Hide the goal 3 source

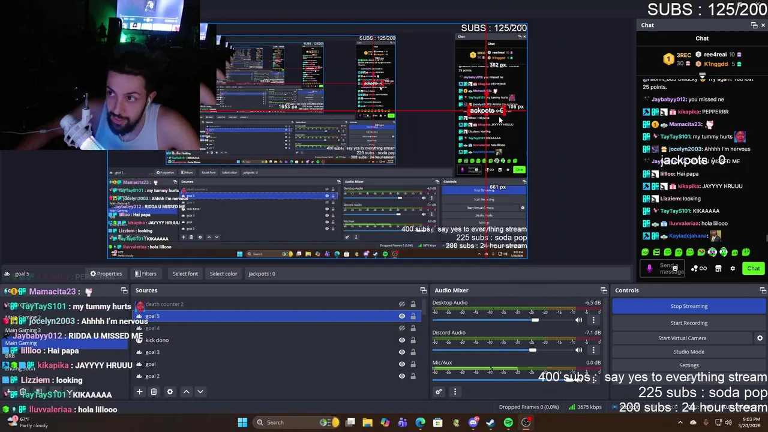point(402,352)
